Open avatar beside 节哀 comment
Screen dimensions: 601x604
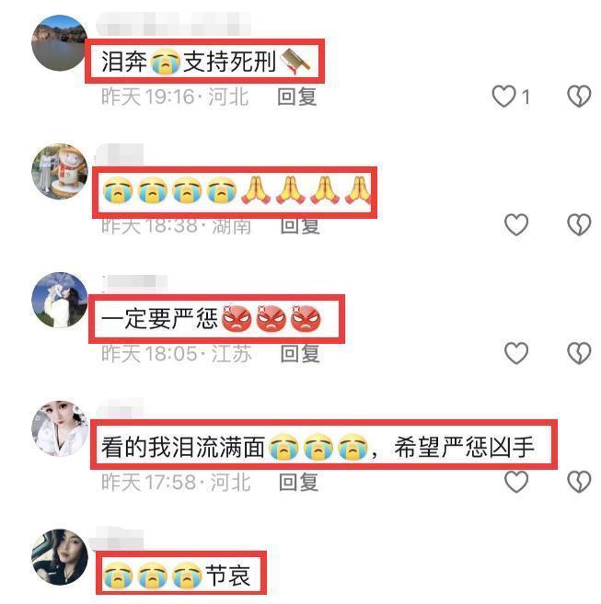point(60,557)
